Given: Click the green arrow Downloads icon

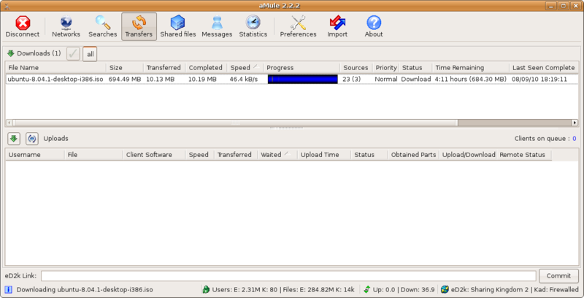Looking at the screenshot, I should click(10, 53).
